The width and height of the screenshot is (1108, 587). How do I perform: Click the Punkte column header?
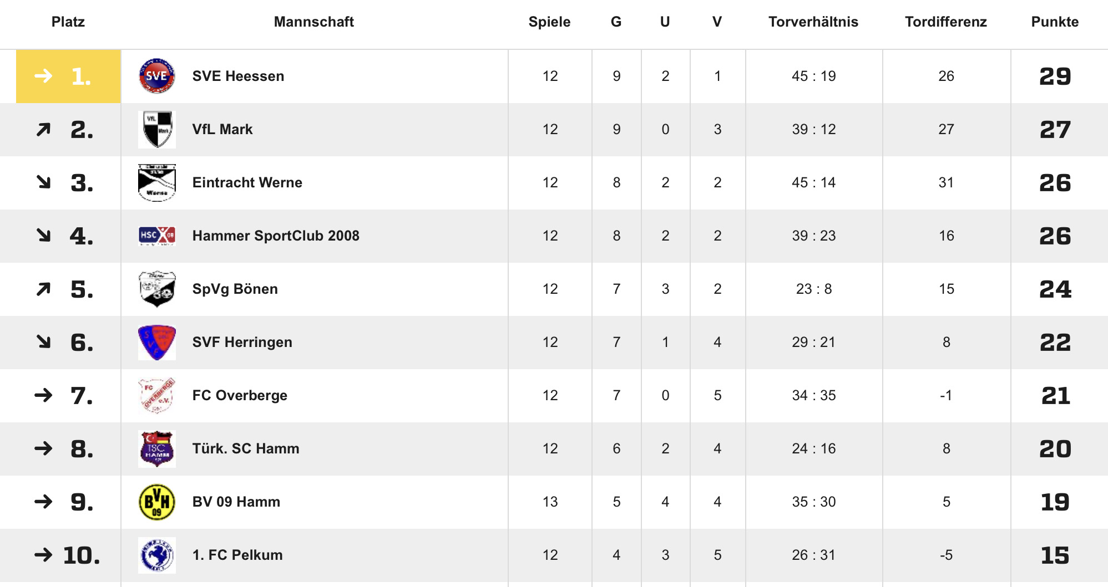1055,22
